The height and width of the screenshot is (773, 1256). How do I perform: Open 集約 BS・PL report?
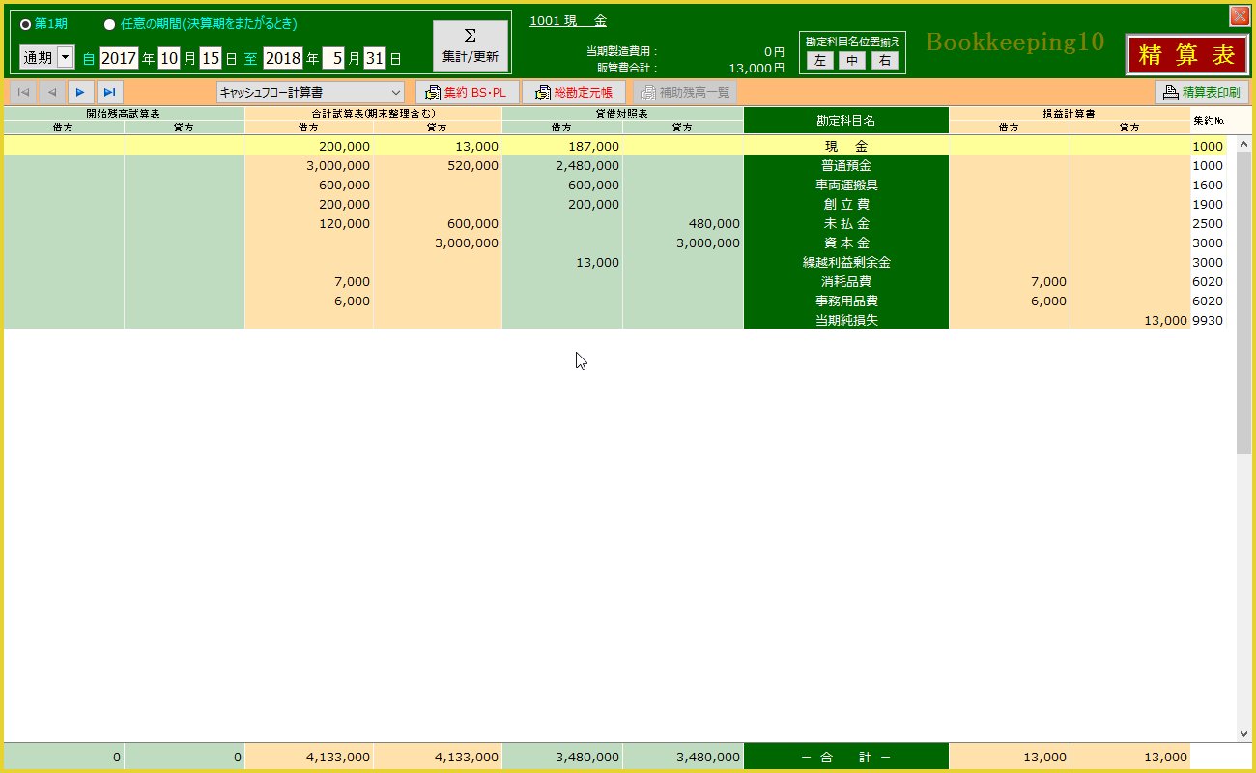pyautogui.click(x=468, y=93)
